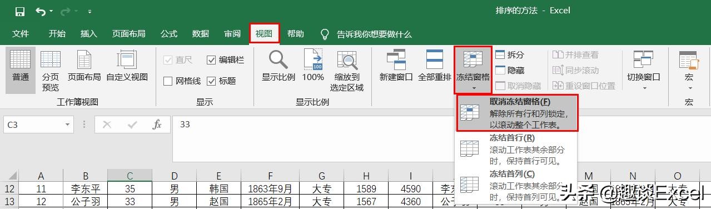Click cell with value 4360
The image size is (711, 209).
click(x=410, y=201)
